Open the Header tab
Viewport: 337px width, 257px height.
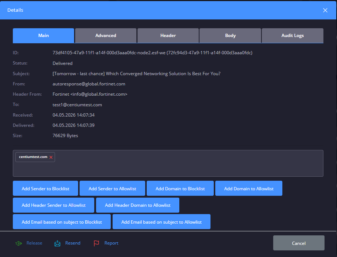point(168,36)
